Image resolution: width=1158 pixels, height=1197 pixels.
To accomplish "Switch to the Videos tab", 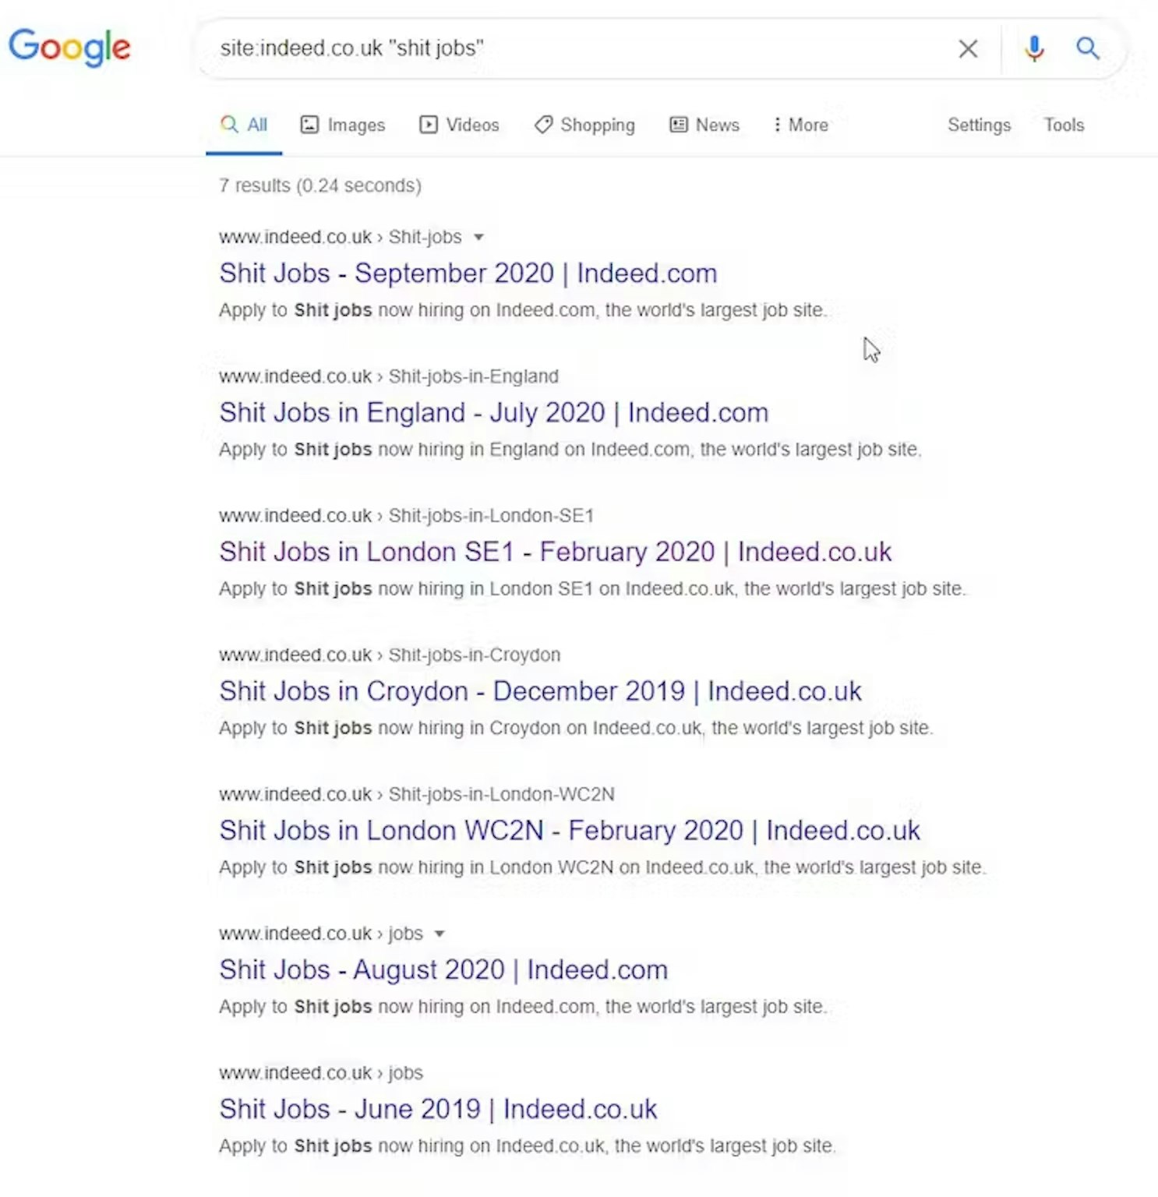I will point(459,125).
